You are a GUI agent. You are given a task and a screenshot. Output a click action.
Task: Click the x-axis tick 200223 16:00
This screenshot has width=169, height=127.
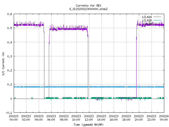pos(114,118)
